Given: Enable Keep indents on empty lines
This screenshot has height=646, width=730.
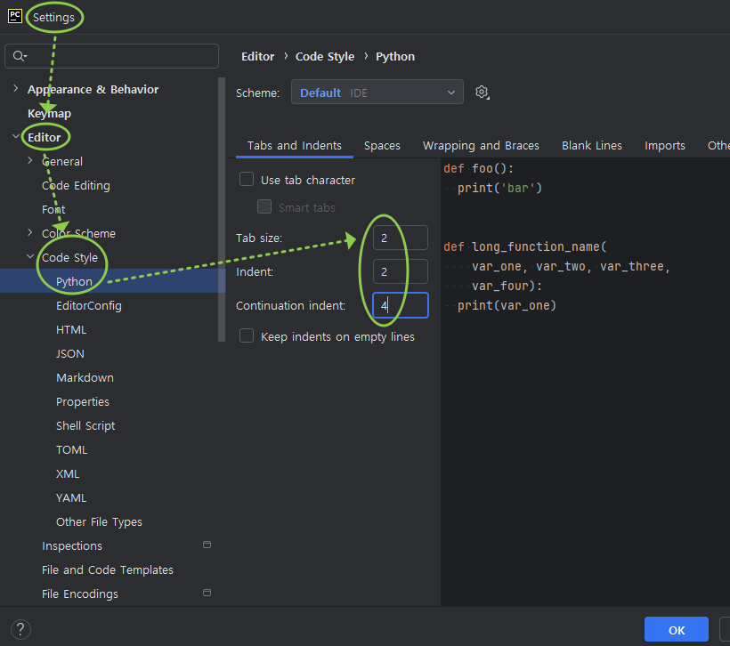Looking at the screenshot, I should point(247,335).
